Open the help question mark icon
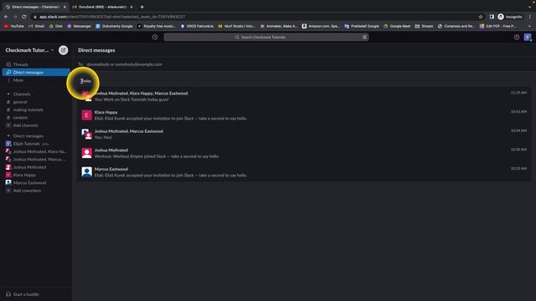The image size is (536, 301). (x=517, y=37)
